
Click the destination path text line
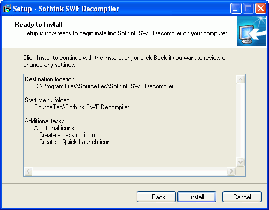click(x=104, y=86)
